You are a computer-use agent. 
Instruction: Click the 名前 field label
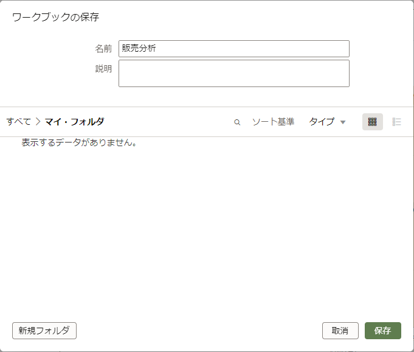click(x=103, y=49)
